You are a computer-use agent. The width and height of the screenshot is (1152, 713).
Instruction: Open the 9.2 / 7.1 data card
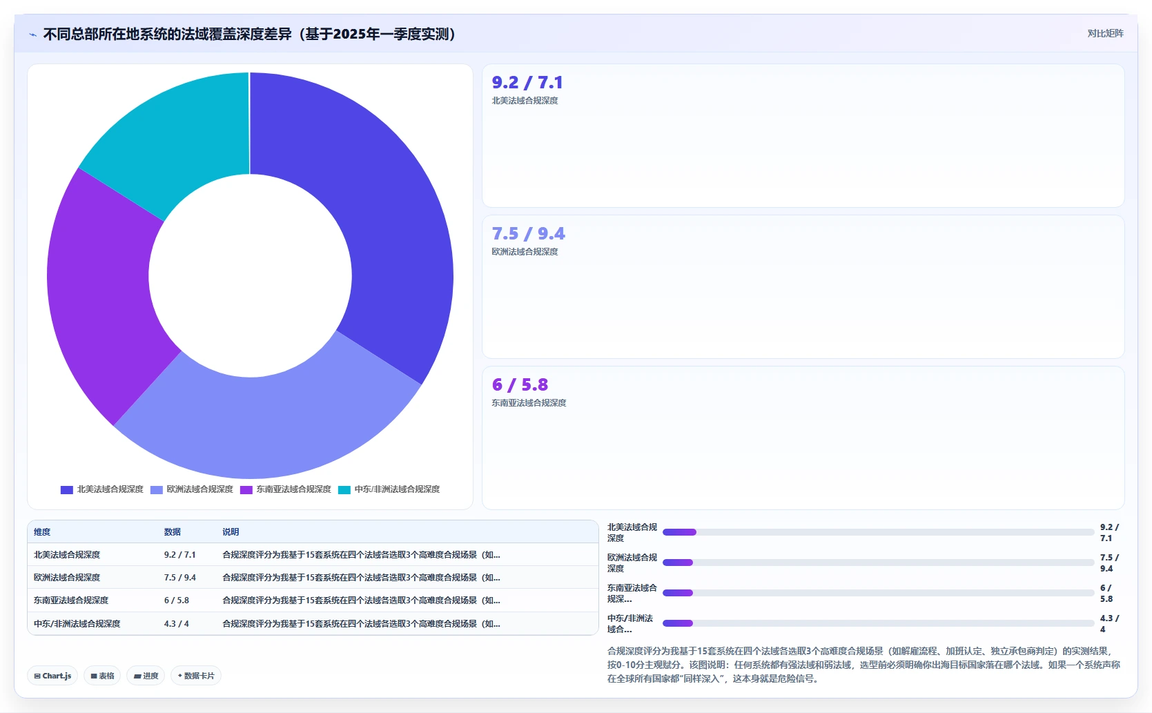click(x=803, y=136)
